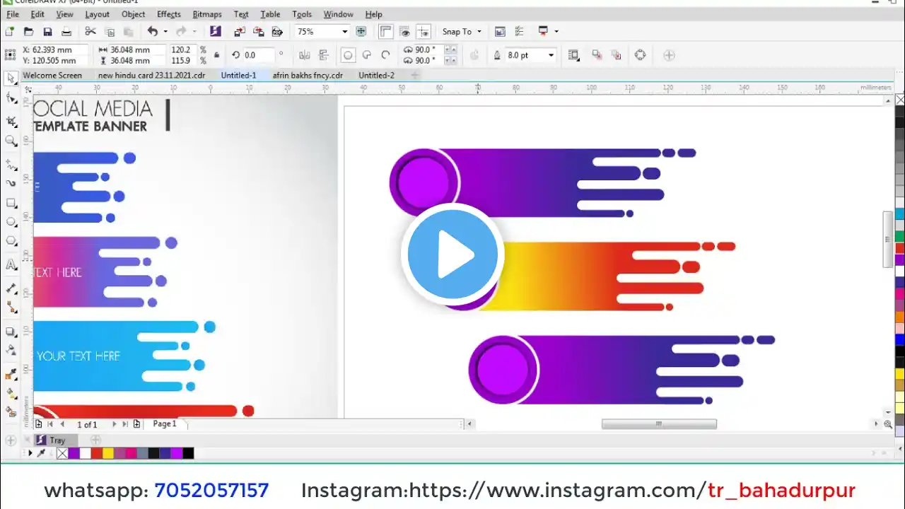Toggle the Lock ratio padlock
Image resolution: width=905 pixels, height=509 pixels.
tap(216, 55)
